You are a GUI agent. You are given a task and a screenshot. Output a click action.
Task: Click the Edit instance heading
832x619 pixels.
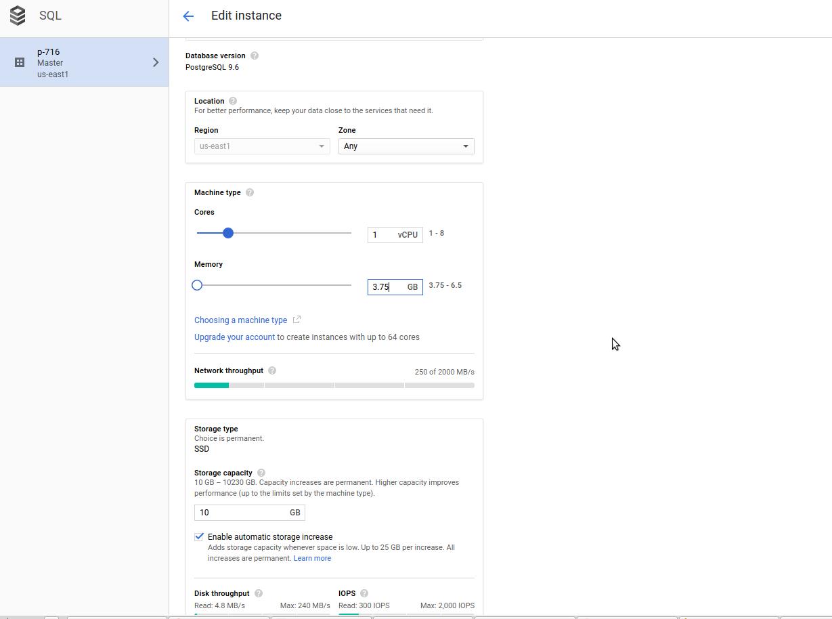pos(246,16)
